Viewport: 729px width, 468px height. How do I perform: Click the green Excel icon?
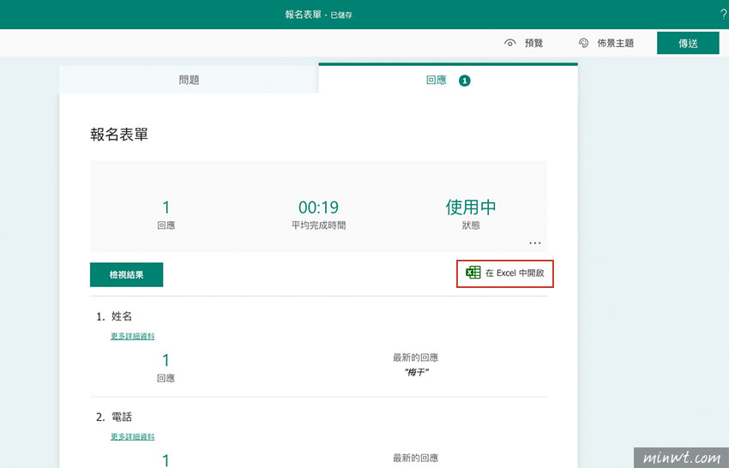coord(473,273)
